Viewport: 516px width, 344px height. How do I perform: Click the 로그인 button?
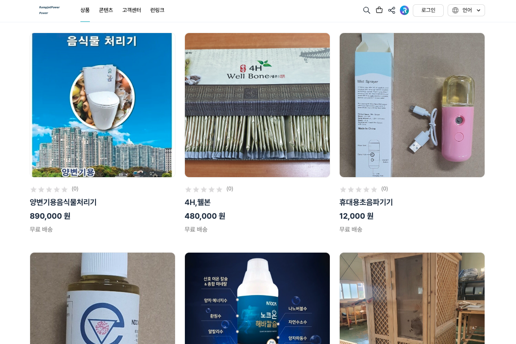pyautogui.click(x=428, y=10)
